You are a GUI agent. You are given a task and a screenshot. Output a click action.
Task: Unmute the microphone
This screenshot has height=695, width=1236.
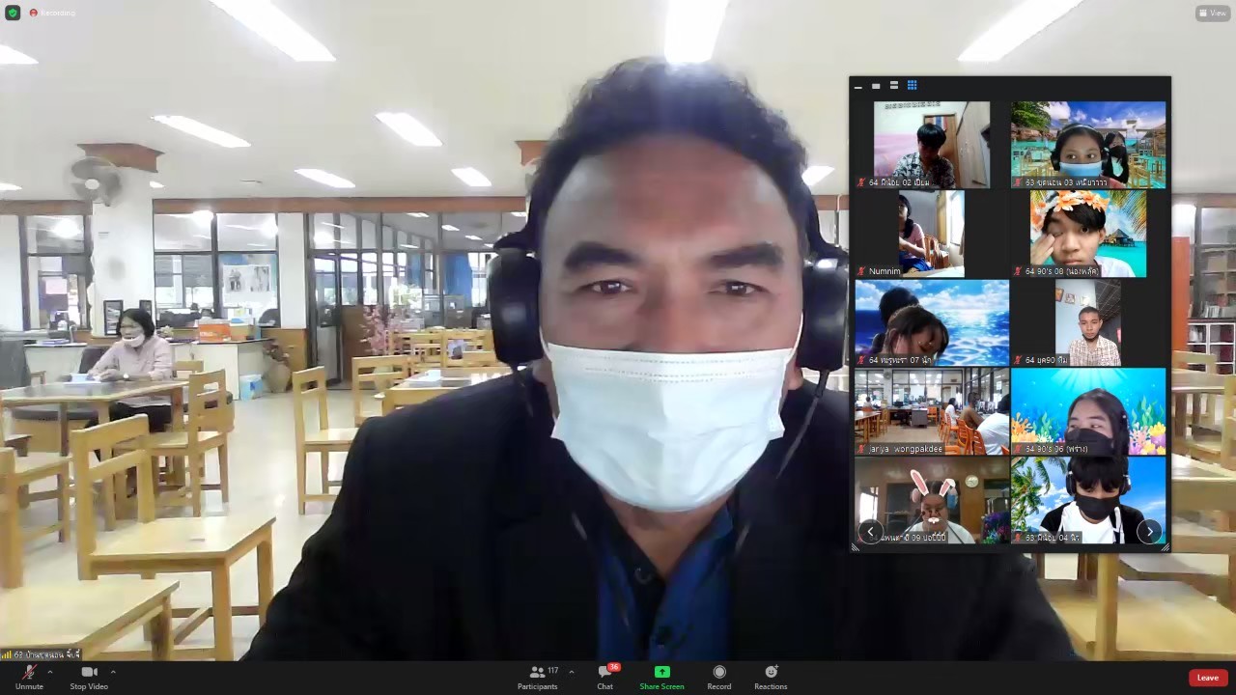point(29,673)
